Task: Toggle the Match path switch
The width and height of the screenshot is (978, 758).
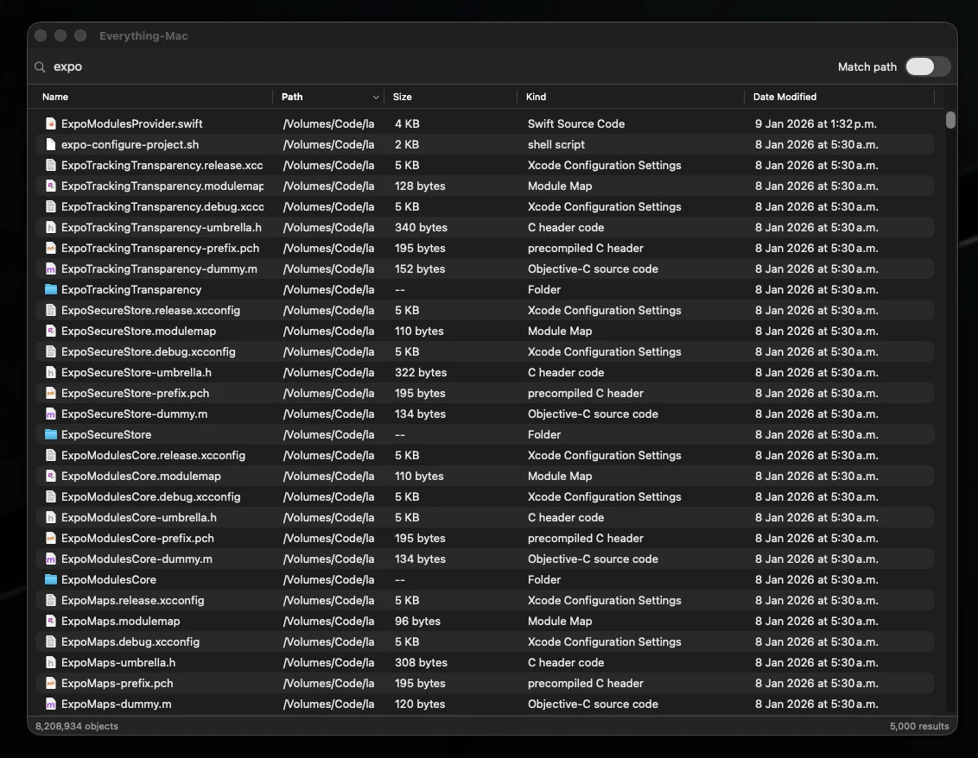Action: point(928,66)
